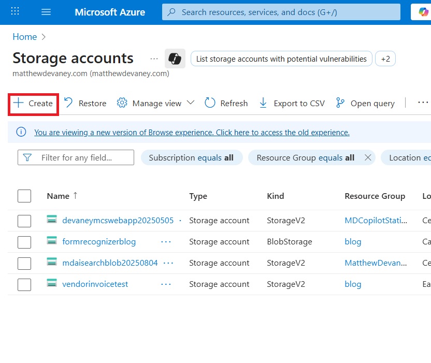Sort by Name using the arrow
431x363 pixels.
coord(75,196)
